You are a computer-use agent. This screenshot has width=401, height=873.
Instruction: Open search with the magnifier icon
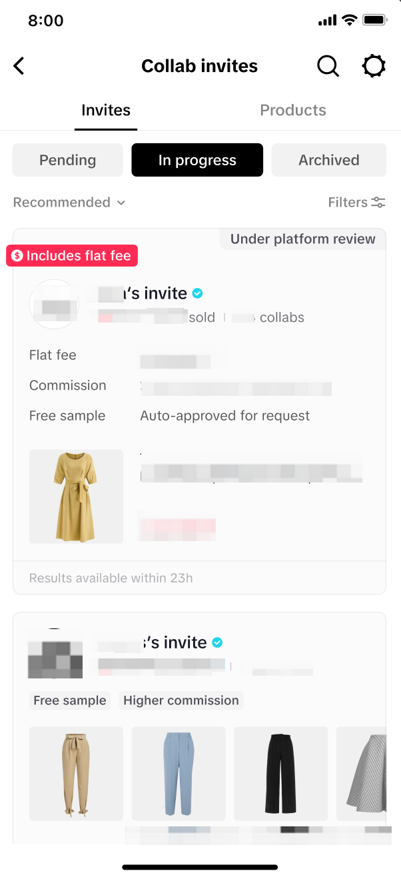pyautogui.click(x=327, y=66)
